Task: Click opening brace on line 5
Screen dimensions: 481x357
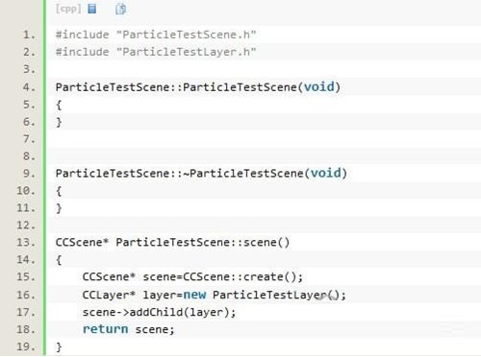Action: coord(59,105)
